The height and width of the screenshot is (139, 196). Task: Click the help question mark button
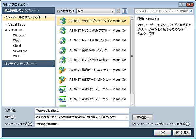pos(182,4)
